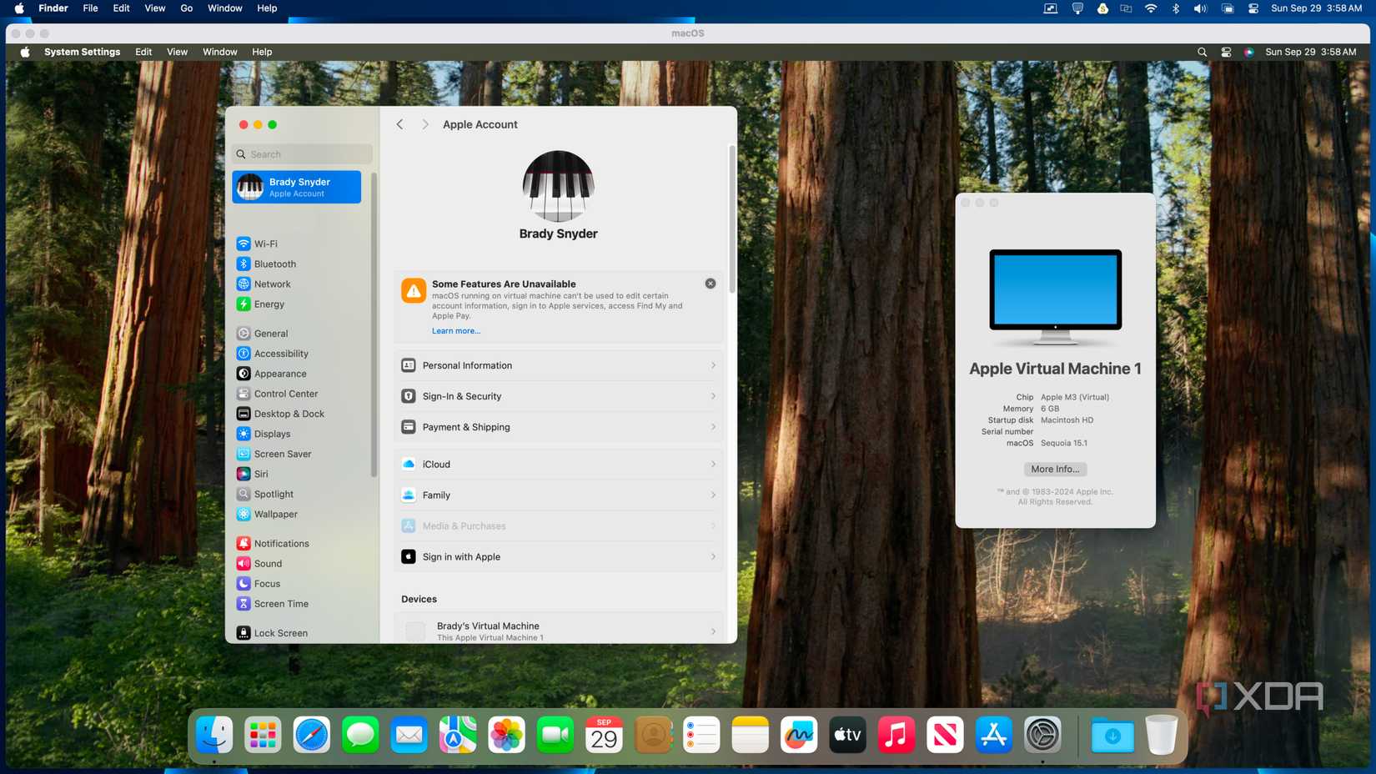1376x774 pixels.
Task: Open Wi-Fi settings in sidebar
Action: click(257, 244)
